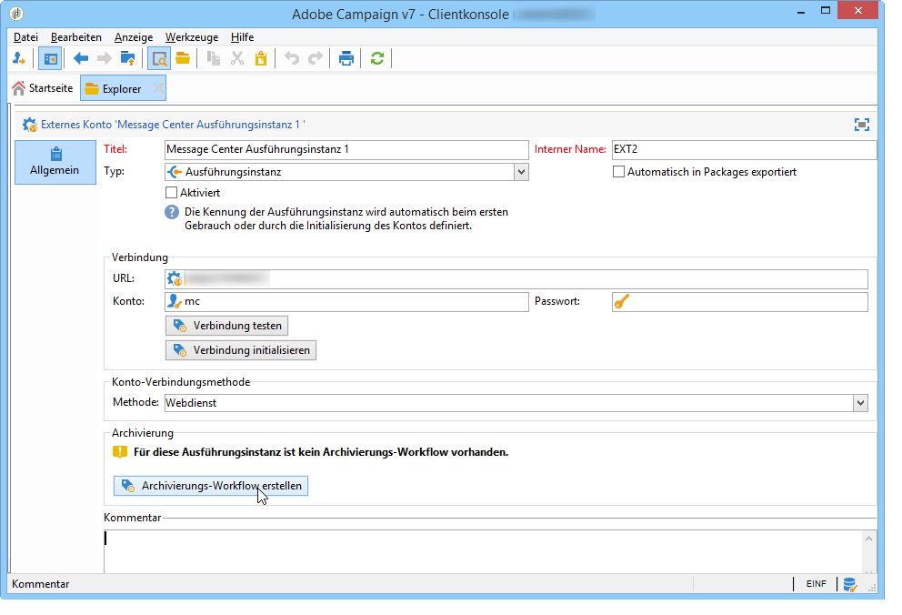Click Verbindung initialisieren button

(240, 350)
